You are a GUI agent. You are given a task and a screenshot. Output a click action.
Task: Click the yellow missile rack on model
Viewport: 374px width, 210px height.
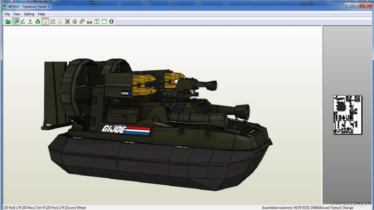pos(144,84)
